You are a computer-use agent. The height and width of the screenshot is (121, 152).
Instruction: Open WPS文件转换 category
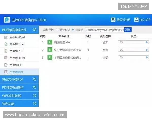point(19,96)
